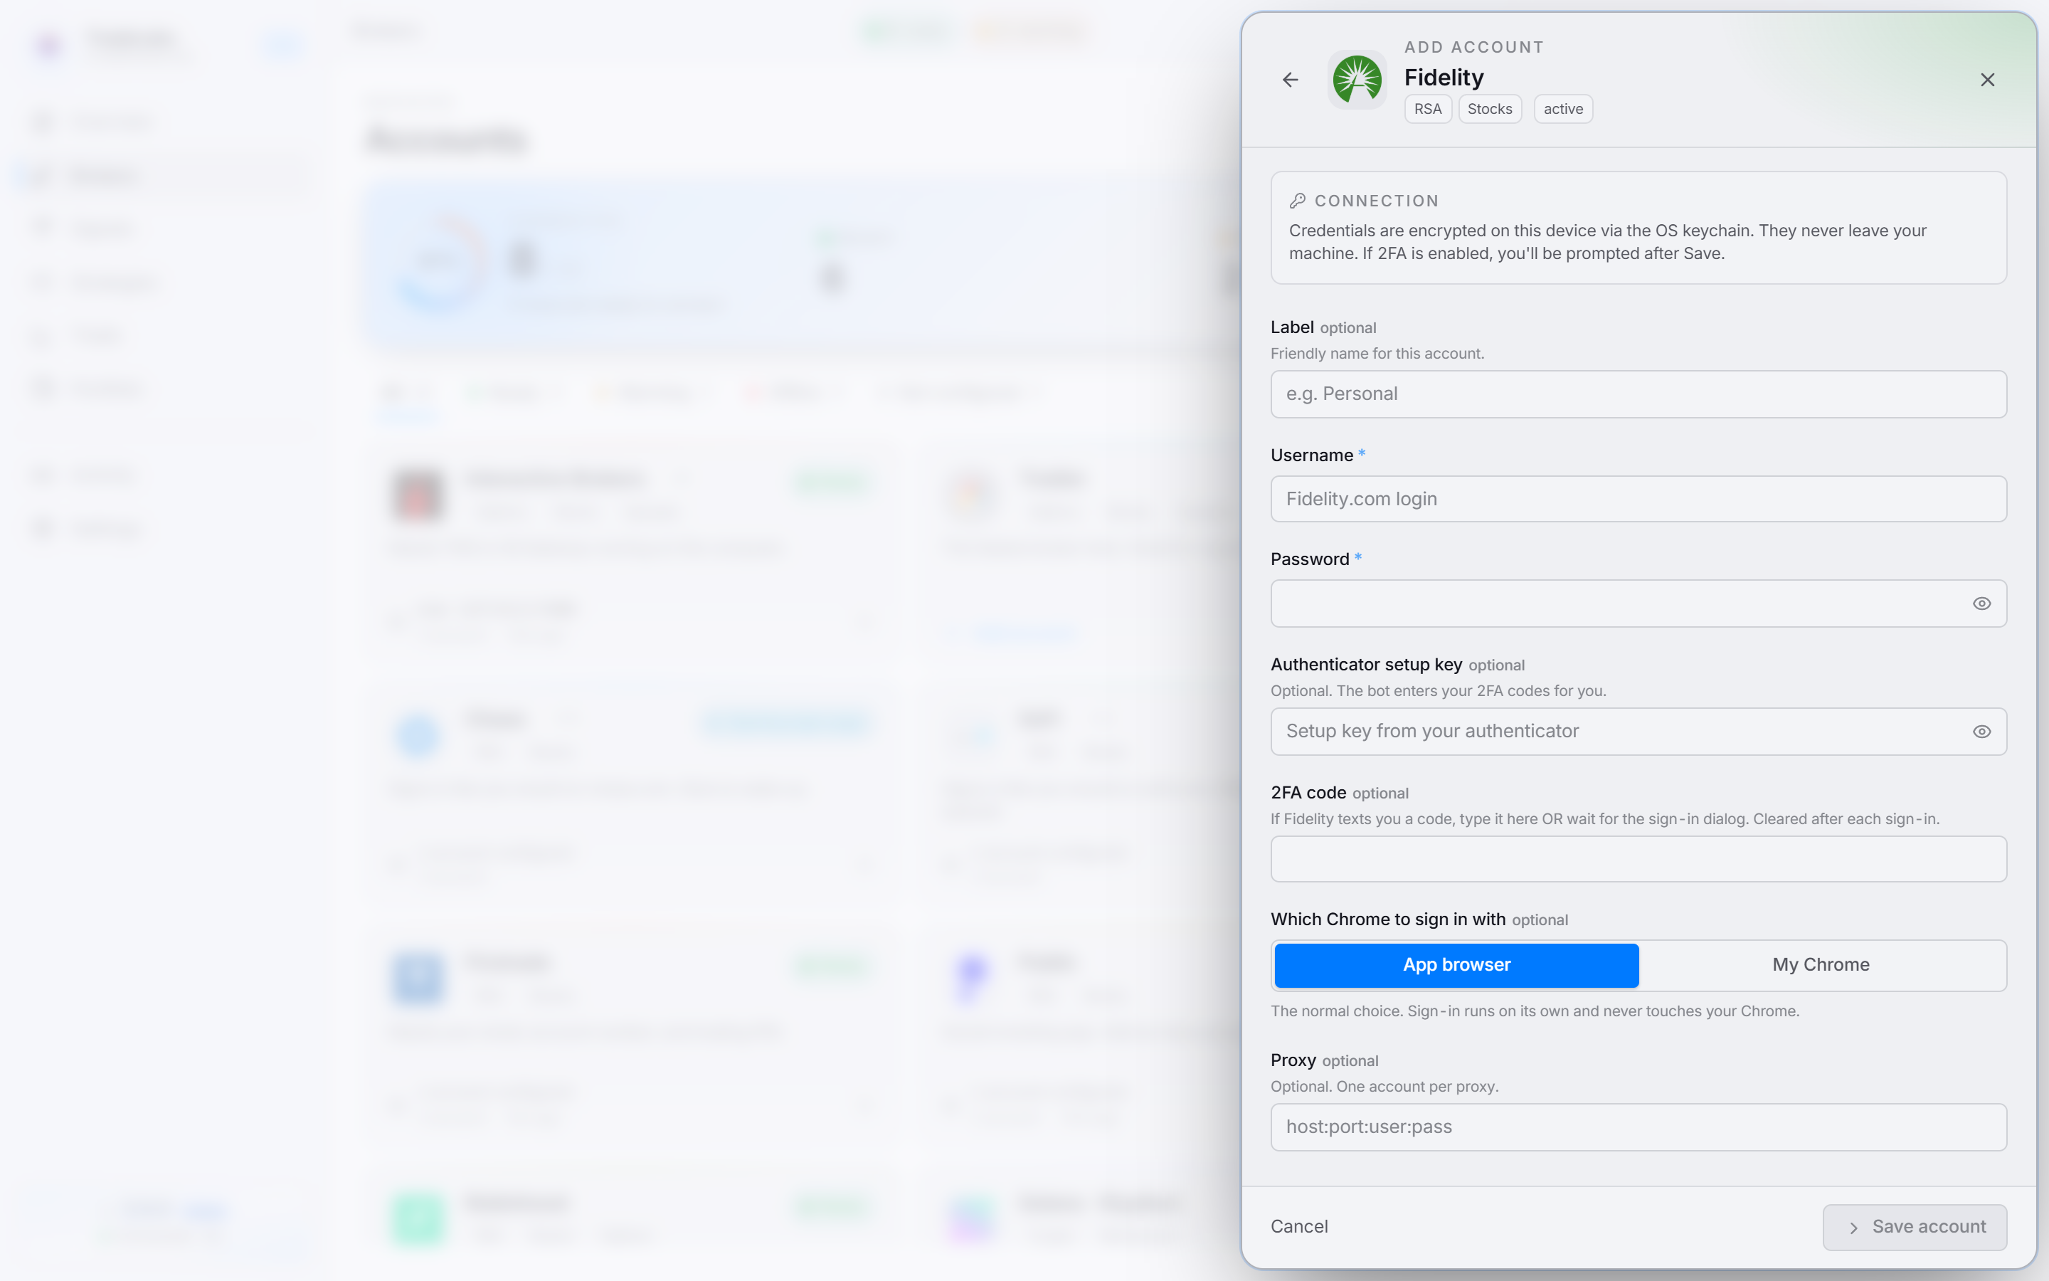Click the 'If Fidelity texts you a code' hint
The width and height of the screenshot is (2049, 1281).
coord(1604,819)
